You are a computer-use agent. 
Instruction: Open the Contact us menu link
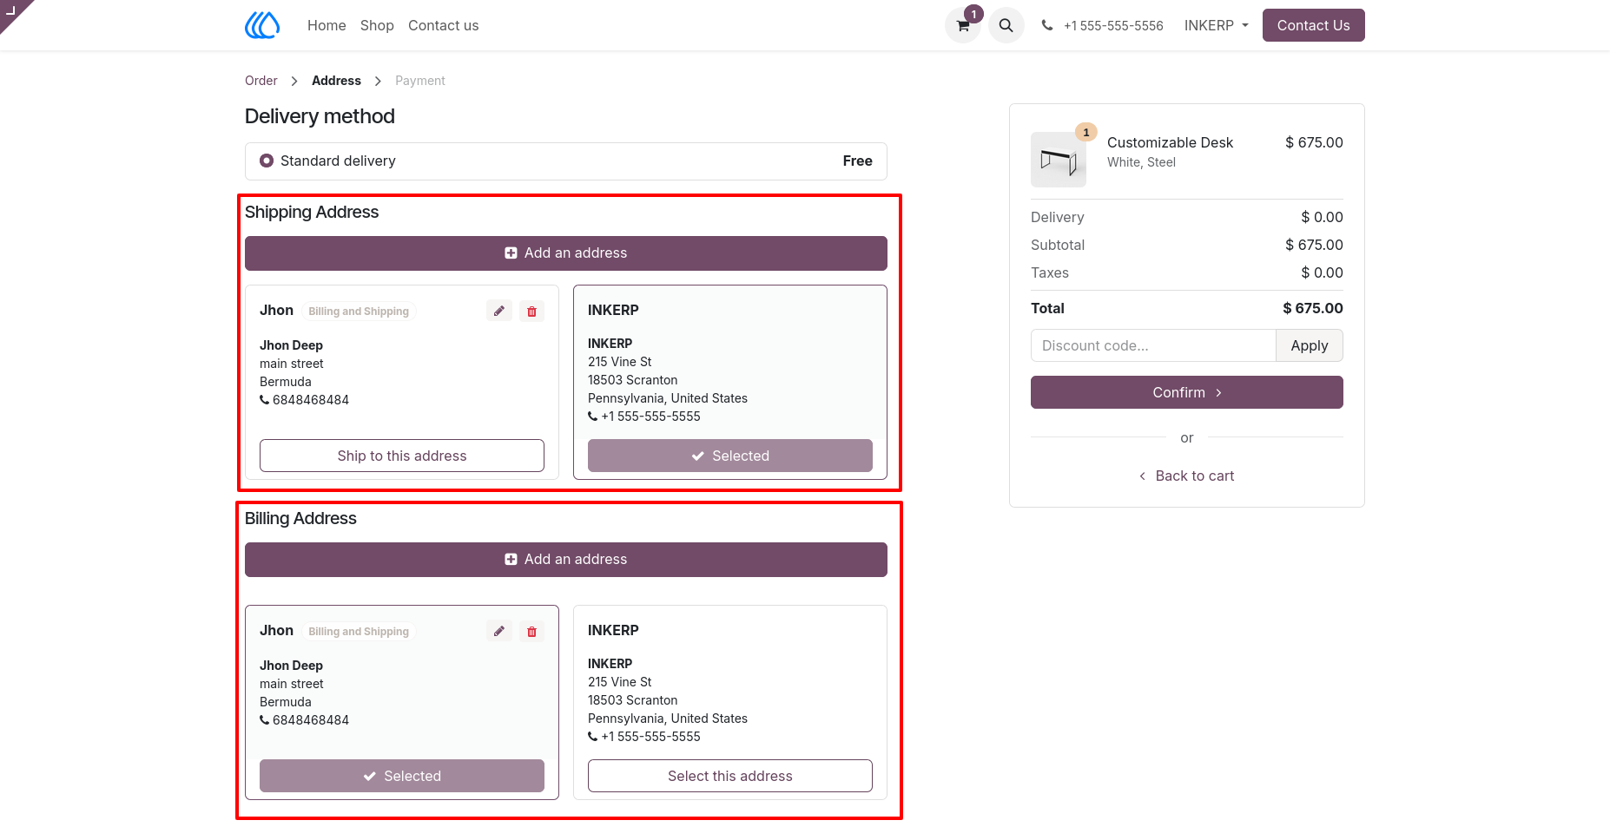[x=443, y=25]
